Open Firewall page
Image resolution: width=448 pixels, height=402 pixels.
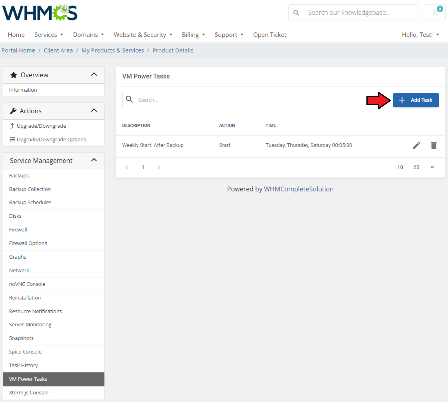[x=54, y=230]
